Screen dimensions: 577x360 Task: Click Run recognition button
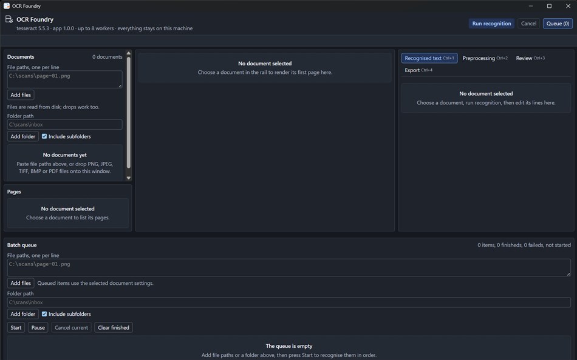pyautogui.click(x=491, y=24)
